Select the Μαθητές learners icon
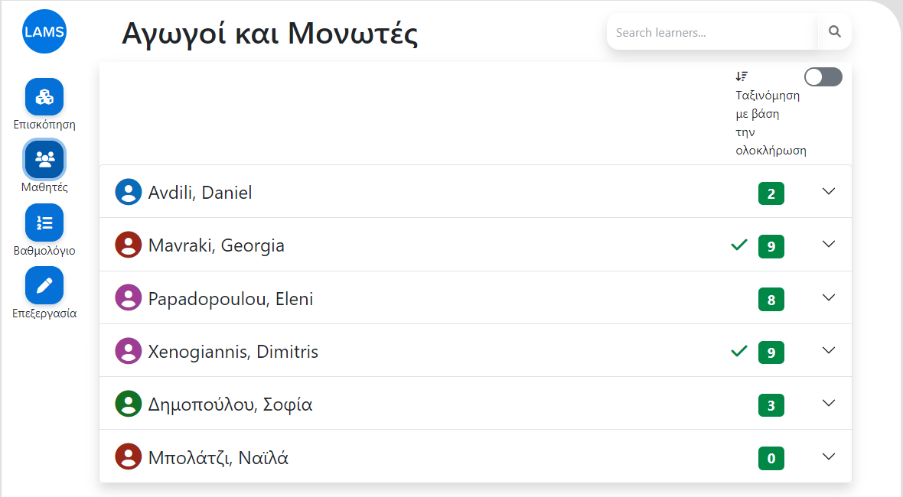The height and width of the screenshot is (497, 903). (44, 159)
